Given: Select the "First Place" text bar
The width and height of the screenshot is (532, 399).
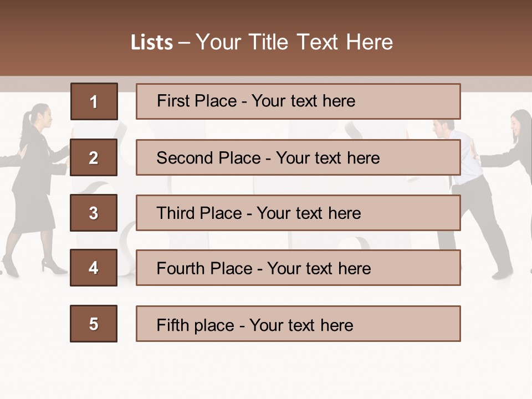Looking at the screenshot, I should pos(298,101).
